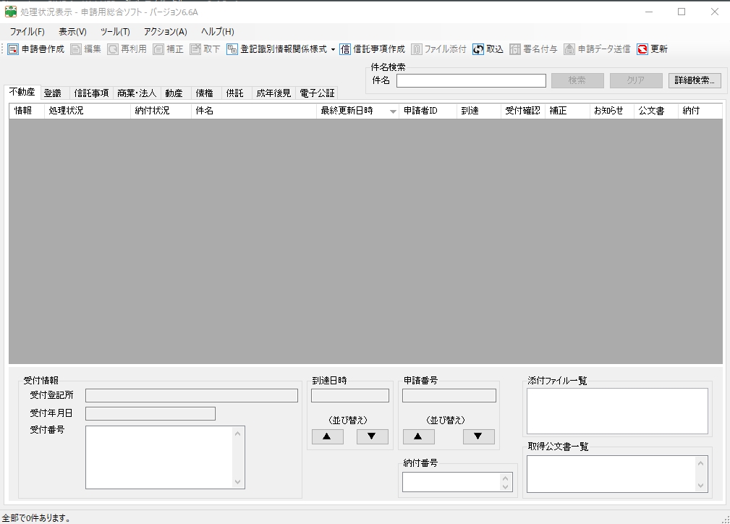The height and width of the screenshot is (524, 730).
Task: Sort 申請番号 ascending with up arrow
Action: [x=418, y=437]
